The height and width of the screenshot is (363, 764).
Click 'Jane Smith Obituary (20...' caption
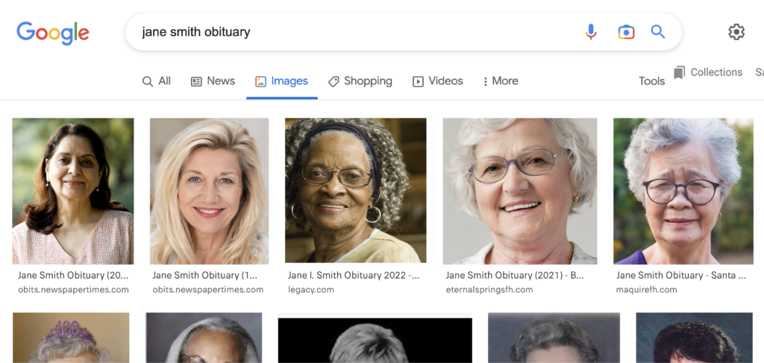click(73, 275)
